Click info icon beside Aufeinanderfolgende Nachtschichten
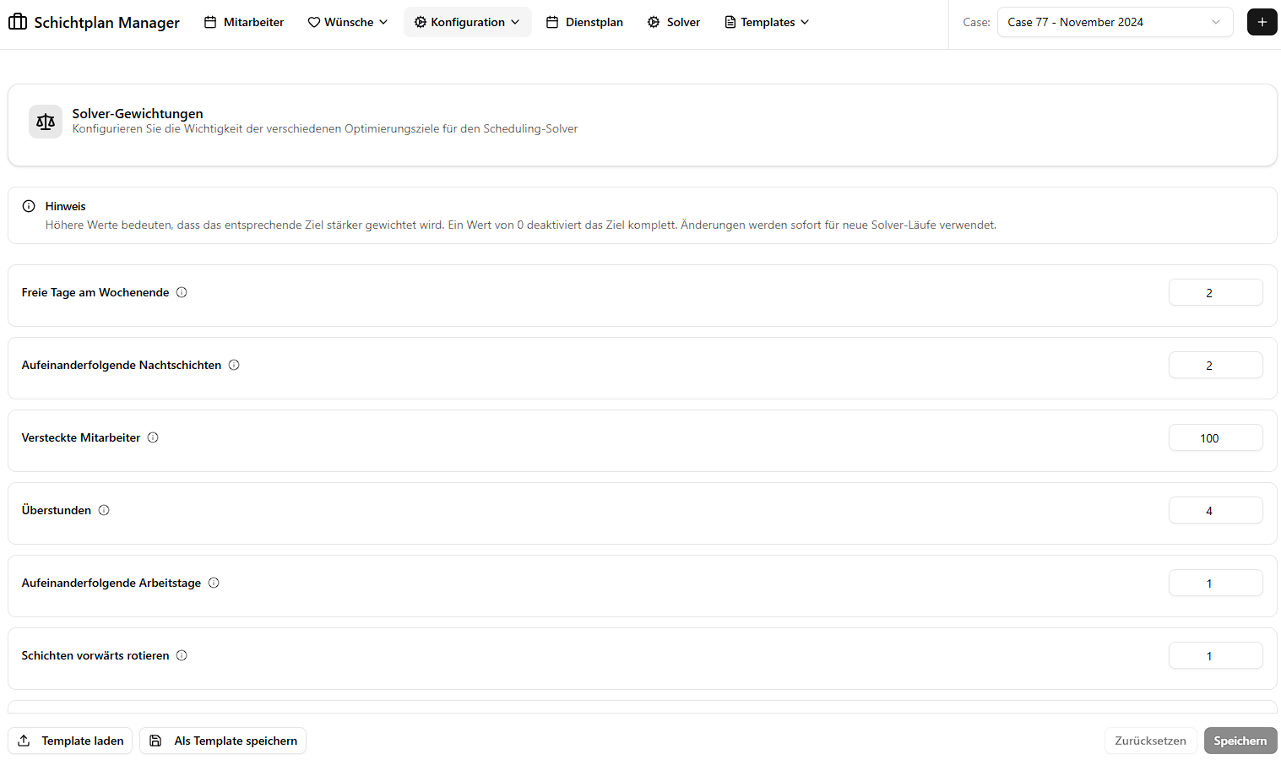1281x760 pixels. point(234,365)
